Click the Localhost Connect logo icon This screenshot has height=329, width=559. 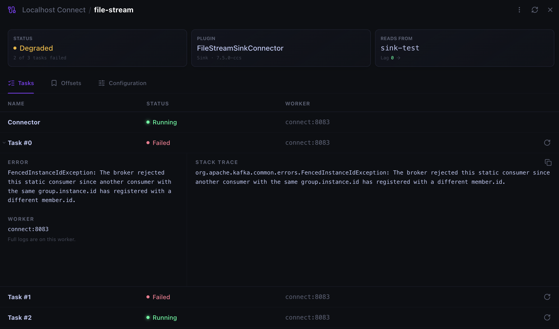point(12,10)
